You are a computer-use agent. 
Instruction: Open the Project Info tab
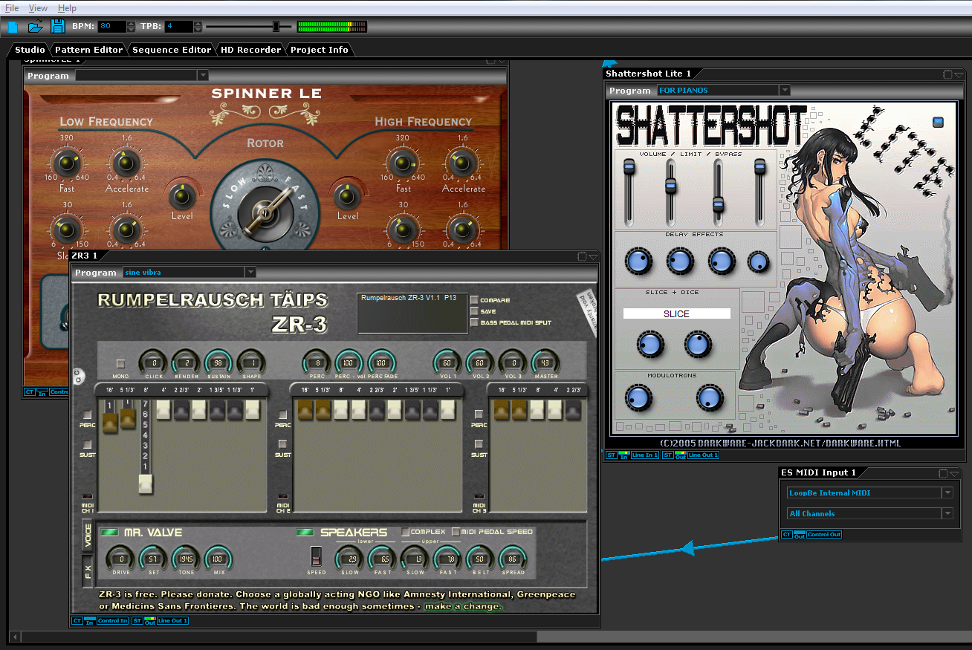(x=320, y=50)
